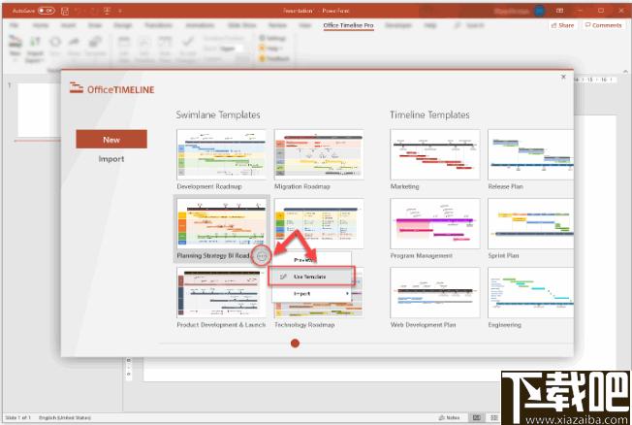
Task: Select slide 1 thumbnail in PowerPoint panel
Action: coord(38,110)
